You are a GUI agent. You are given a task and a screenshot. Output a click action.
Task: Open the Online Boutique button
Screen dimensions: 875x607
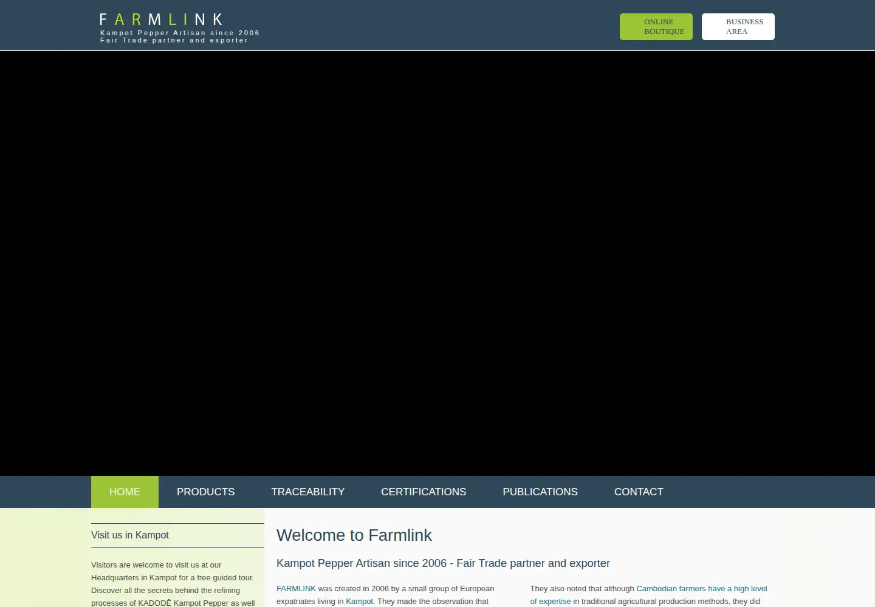click(x=656, y=27)
